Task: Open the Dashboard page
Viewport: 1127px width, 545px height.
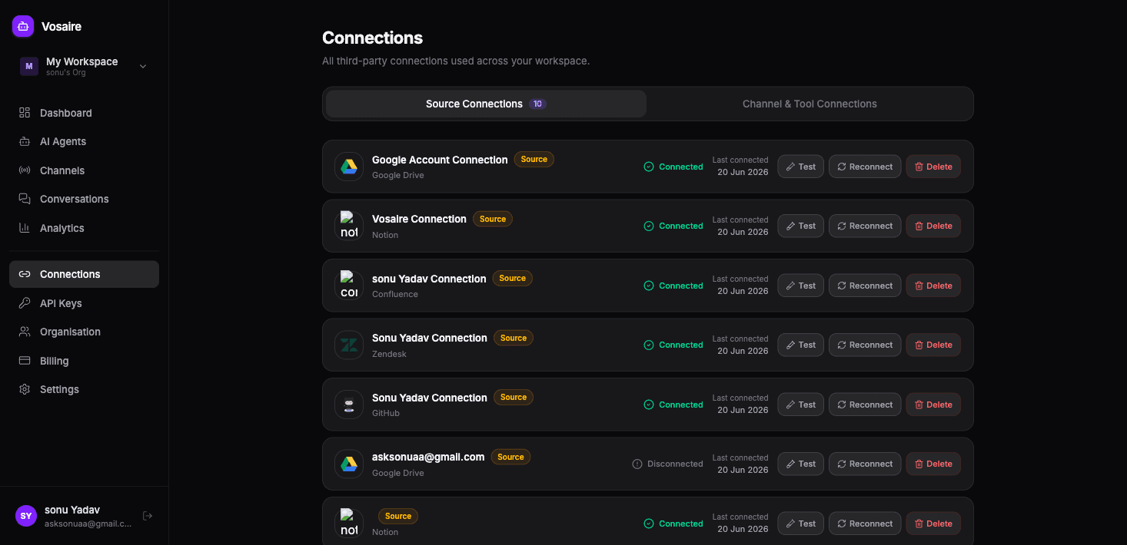Action: [84, 113]
